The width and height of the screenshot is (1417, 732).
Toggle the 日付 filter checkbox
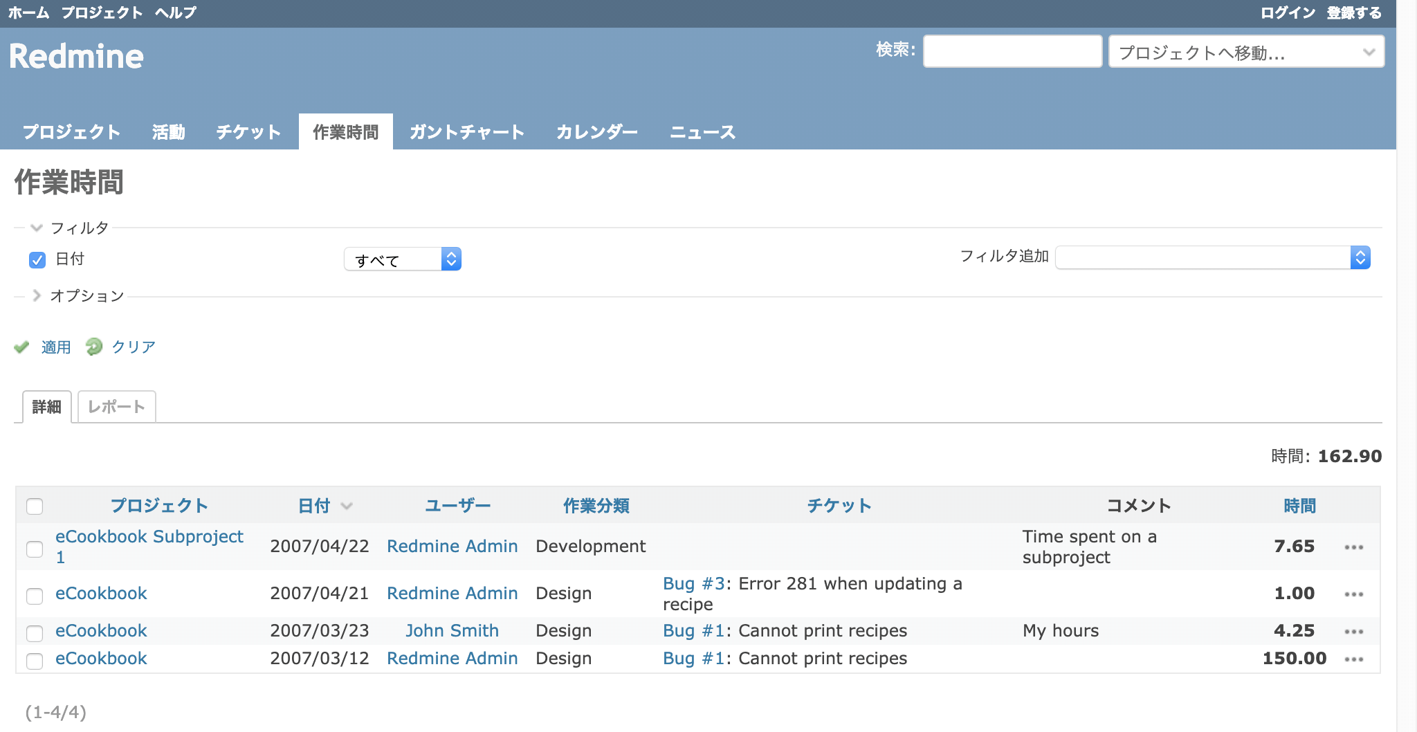(x=37, y=260)
